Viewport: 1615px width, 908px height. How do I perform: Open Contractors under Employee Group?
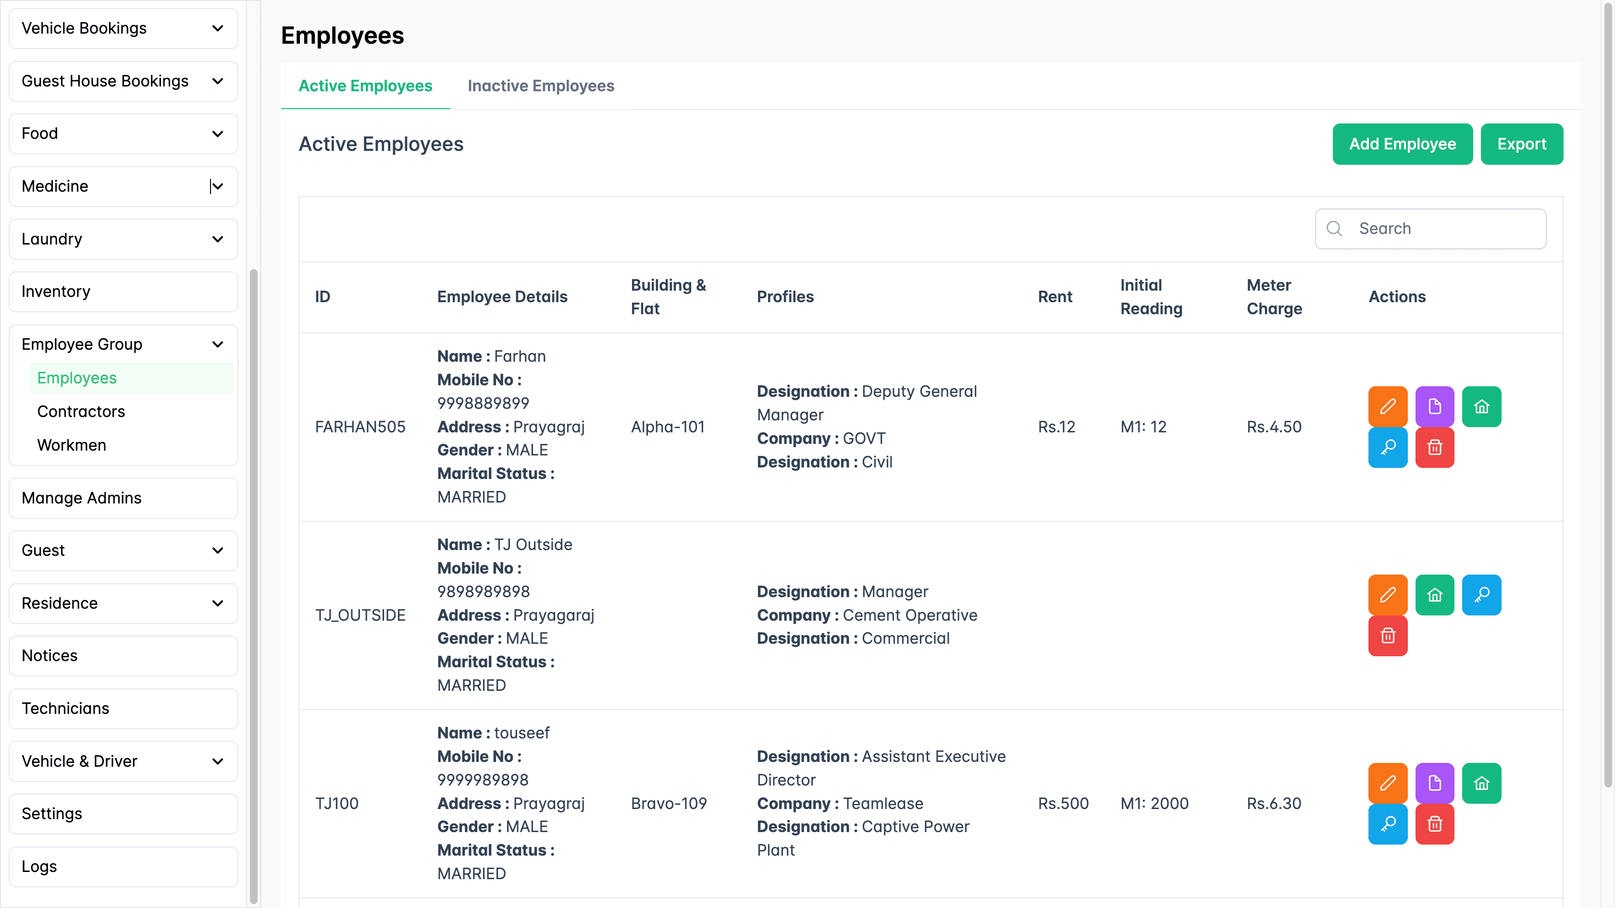(x=81, y=411)
